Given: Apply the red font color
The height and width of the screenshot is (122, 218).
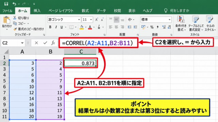Looking at the screenshot, I should 90,27.
